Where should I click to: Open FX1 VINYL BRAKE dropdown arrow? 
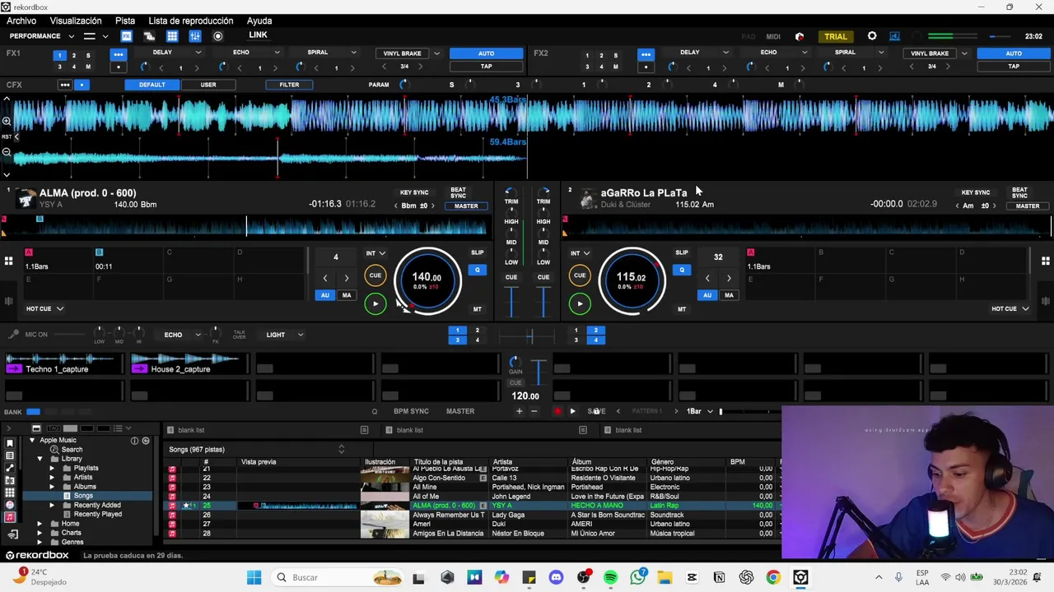pos(436,53)
